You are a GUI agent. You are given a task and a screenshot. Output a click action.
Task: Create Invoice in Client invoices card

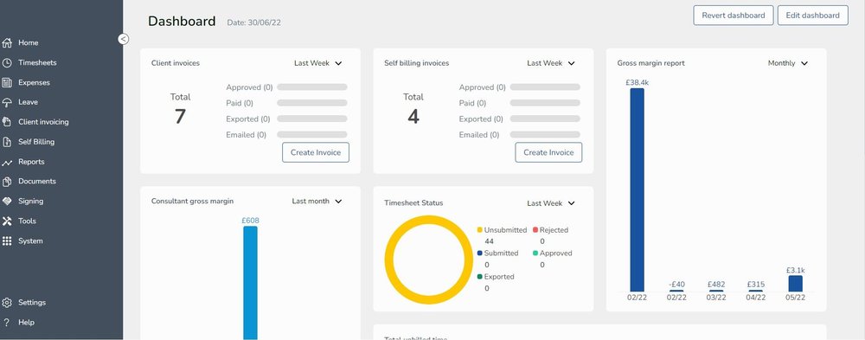point(316,152)
